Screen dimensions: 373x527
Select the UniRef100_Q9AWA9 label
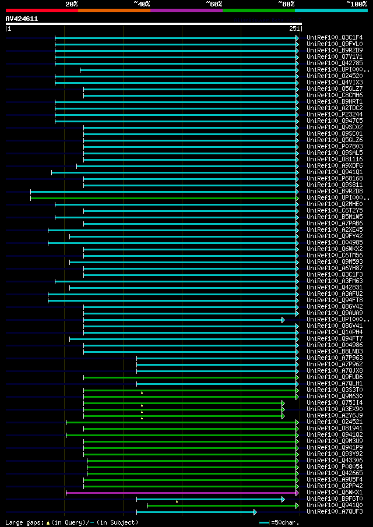[x=335, y=313]
